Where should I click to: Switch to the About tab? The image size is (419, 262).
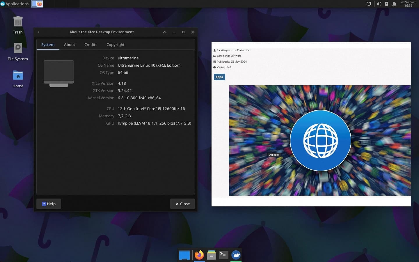69,45
